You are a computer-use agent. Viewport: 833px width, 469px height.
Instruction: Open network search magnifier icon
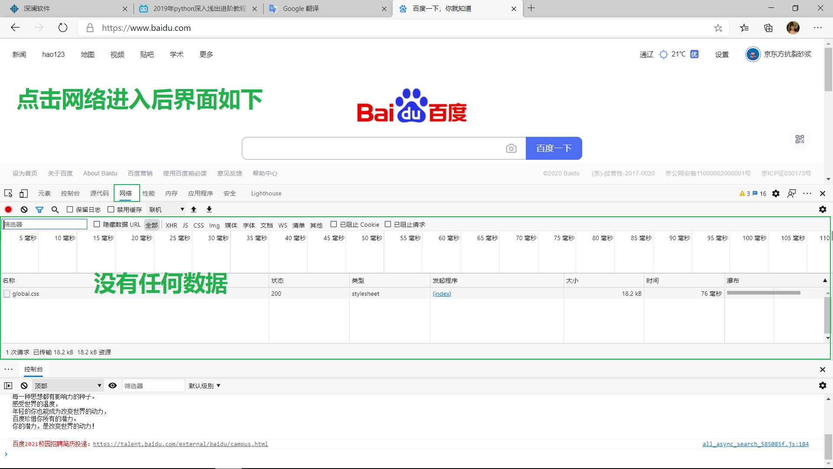[x=55, y=209]
